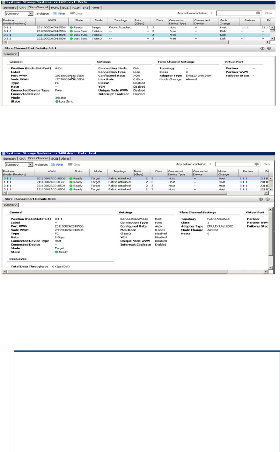Viewport: 280px width, 452px height.
Task: Click filter text field in Ports : Host window
Action: tap(234, 164)
